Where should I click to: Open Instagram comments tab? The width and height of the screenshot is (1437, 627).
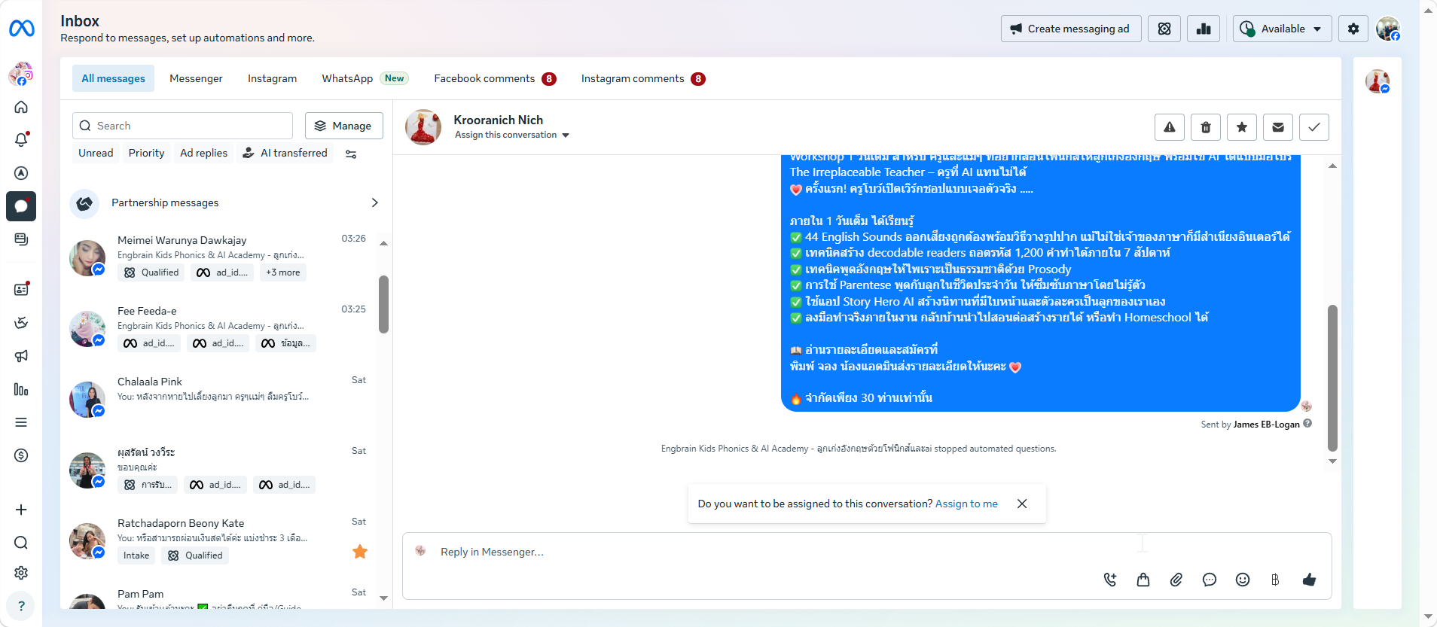[x=643, y=78]
